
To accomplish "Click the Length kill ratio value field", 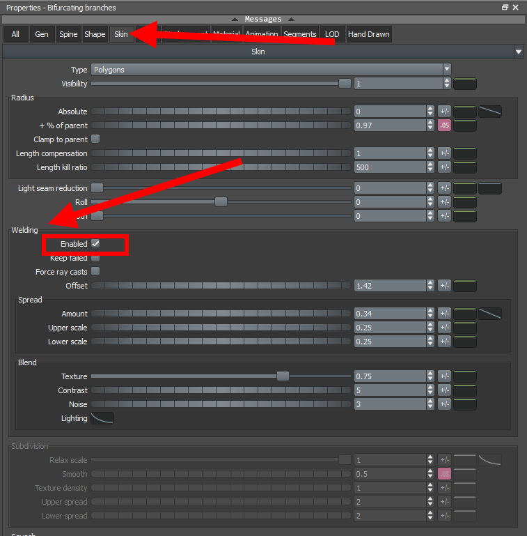I will (390, 167).
